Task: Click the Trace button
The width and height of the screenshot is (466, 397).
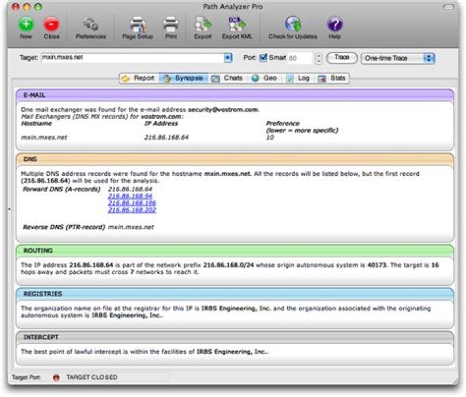Action: click(x=342, y=58)
